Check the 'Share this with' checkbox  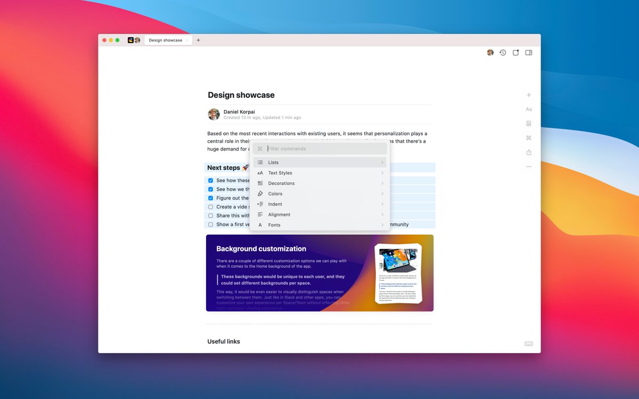[211, 215]
